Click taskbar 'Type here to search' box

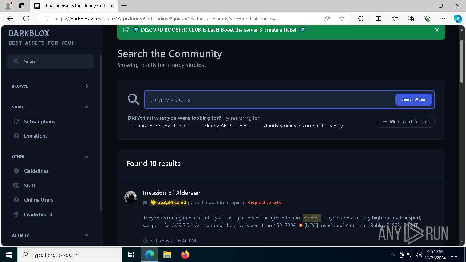pos(70,255)
